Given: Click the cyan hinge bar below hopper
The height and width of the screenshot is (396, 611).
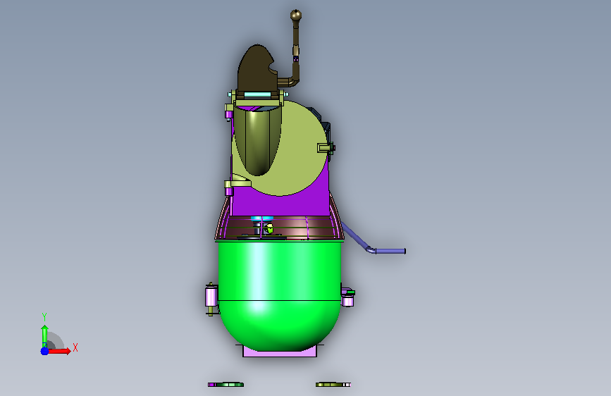Looking at the screenshot, I should pyautogui.click(x=257, y=94).
